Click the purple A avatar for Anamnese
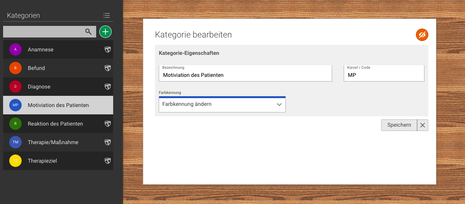 pos(15,49)
